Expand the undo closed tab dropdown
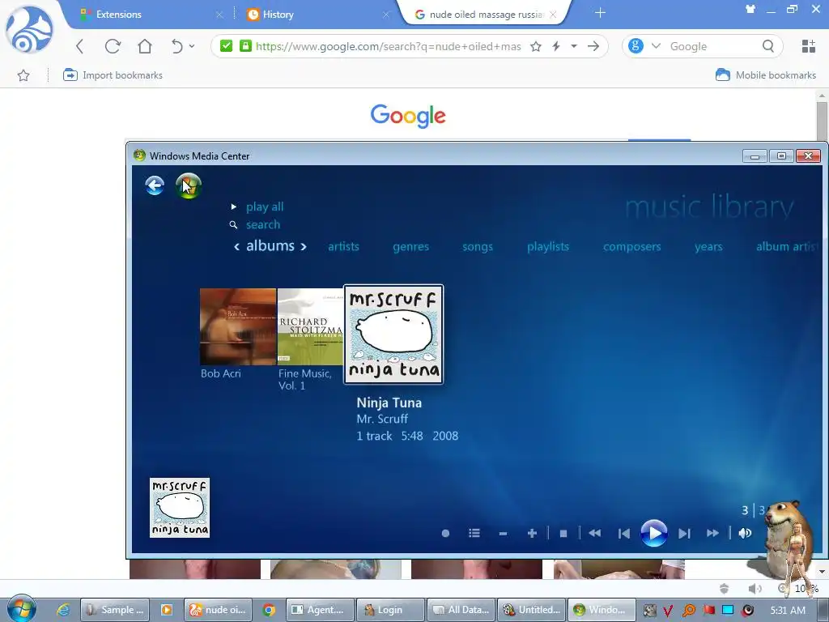The image size is (829, 622). click(192, 46)
